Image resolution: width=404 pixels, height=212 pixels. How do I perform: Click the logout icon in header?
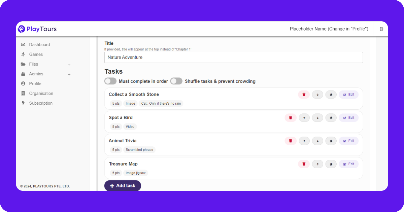click(382, 29)
